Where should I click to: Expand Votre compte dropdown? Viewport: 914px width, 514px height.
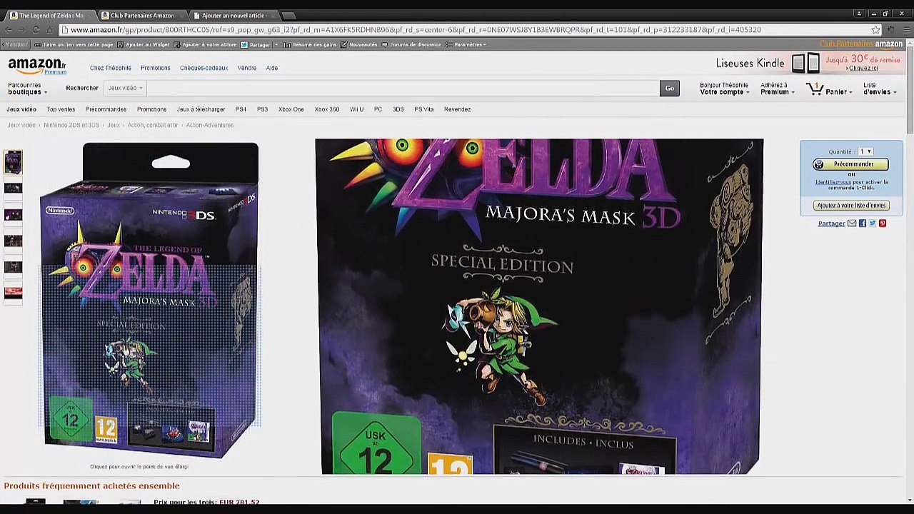click(725, 89)
